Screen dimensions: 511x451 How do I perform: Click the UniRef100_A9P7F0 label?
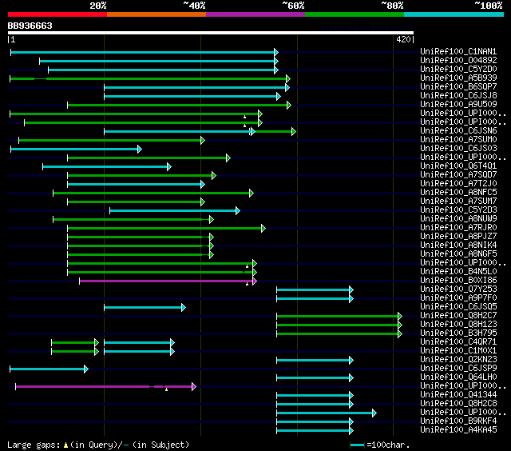(458, 298)
